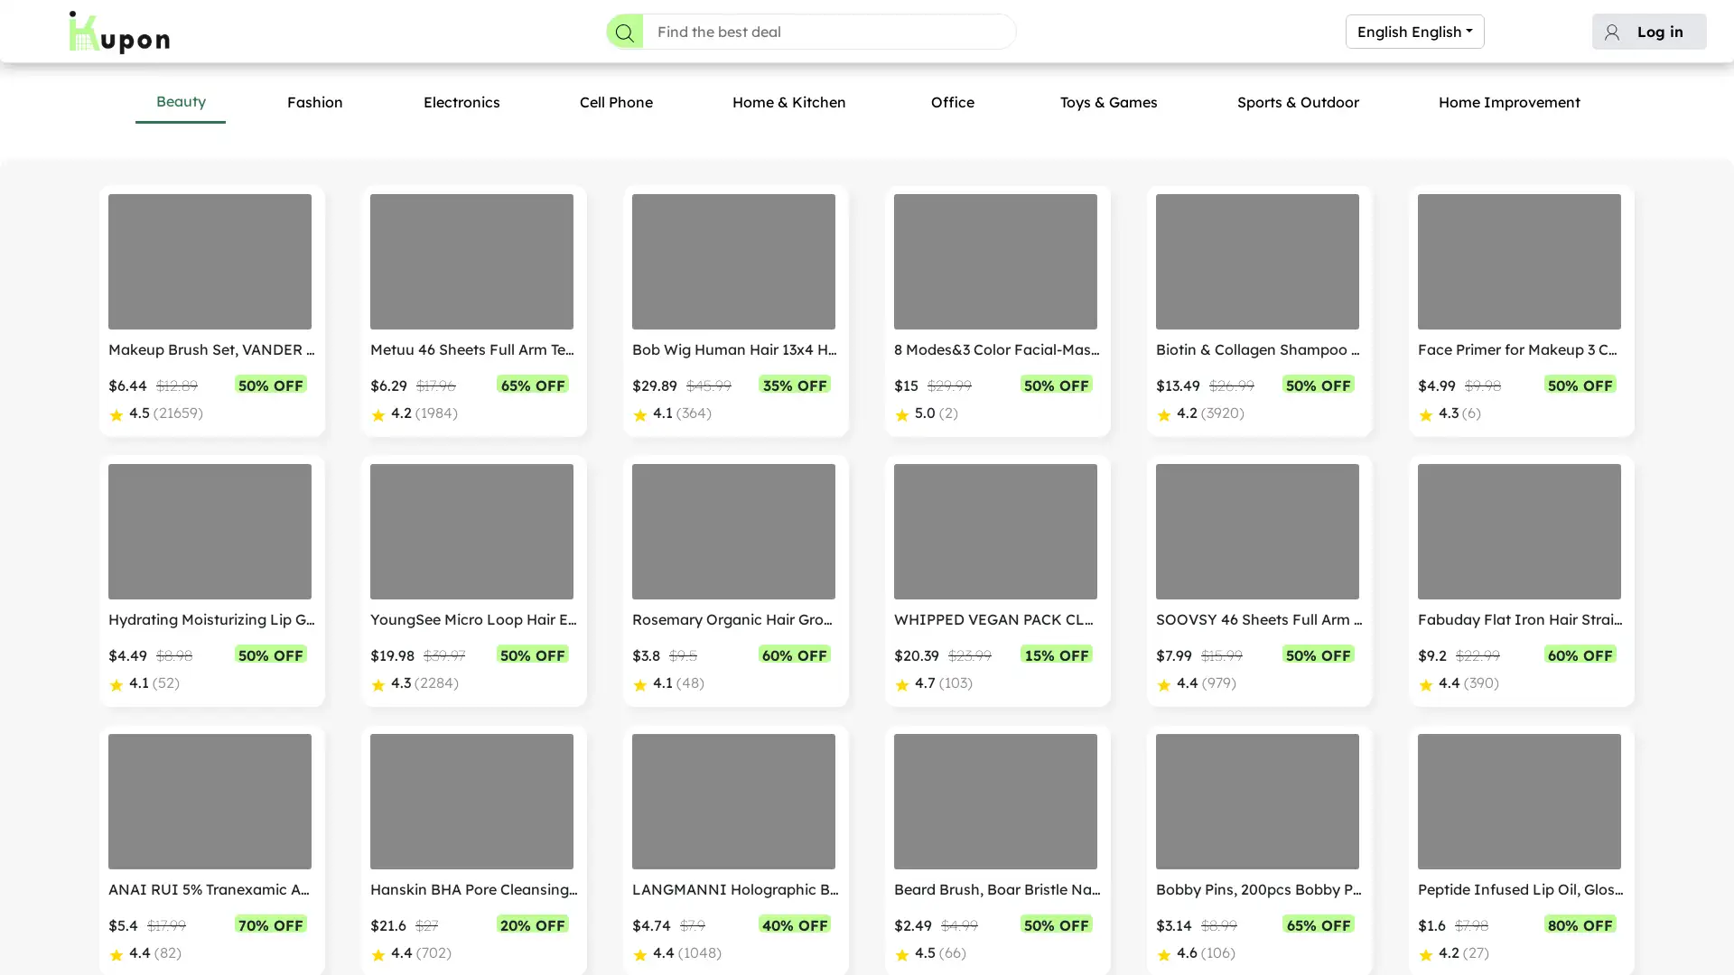This screenshot has width=1734, height=975.
Task: Open the Toys & Games category
Action: [x=1108, y=102]
